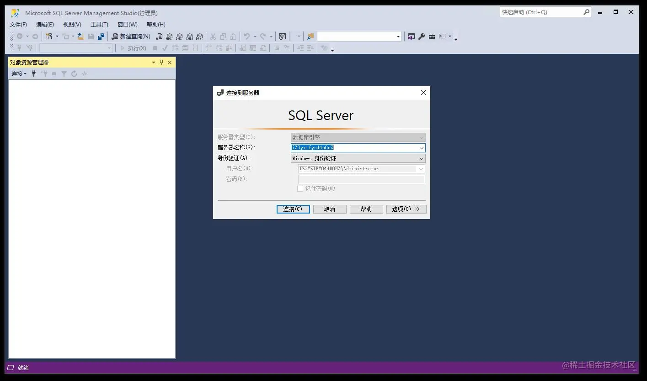Close the 对象资源管理器 panel
The image size is (647, 381).
coord(170,63)
